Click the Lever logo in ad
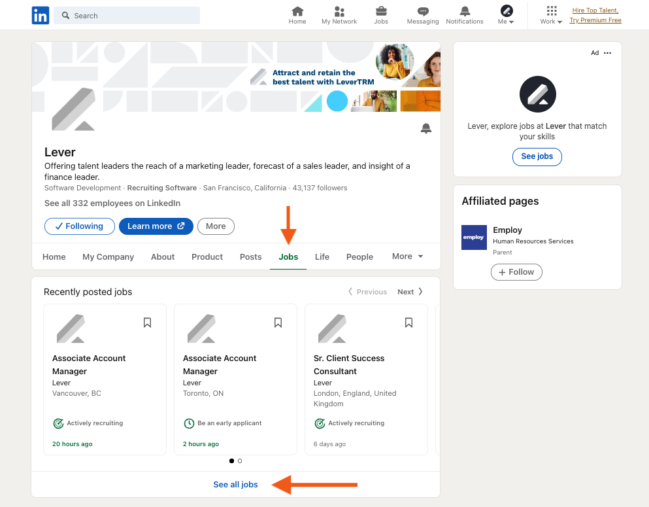 (538, 94)
